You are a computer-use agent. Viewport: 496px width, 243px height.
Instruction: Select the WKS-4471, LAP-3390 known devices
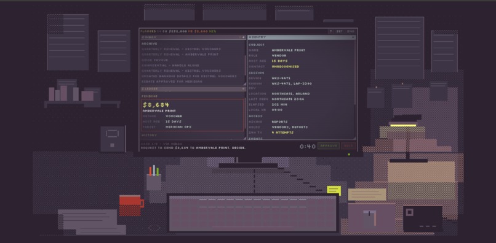coord(292,83)
